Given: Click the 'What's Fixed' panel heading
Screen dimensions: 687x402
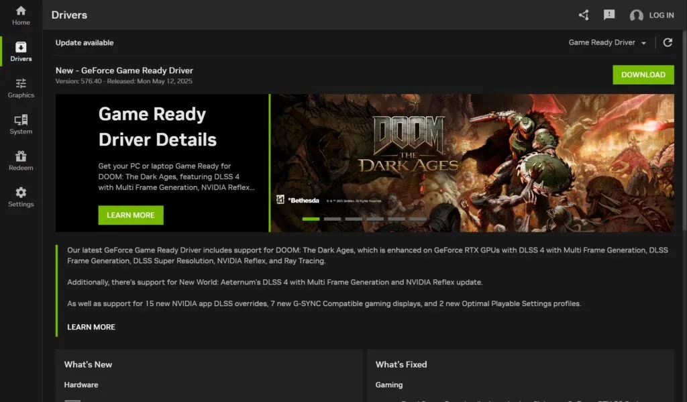Looking at the screenshot, I should (x=401, y=364).
